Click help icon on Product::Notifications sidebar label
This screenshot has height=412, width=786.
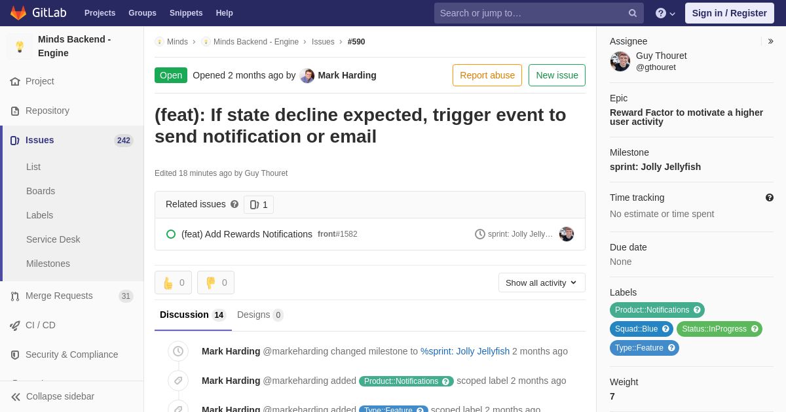coord(697,310)
